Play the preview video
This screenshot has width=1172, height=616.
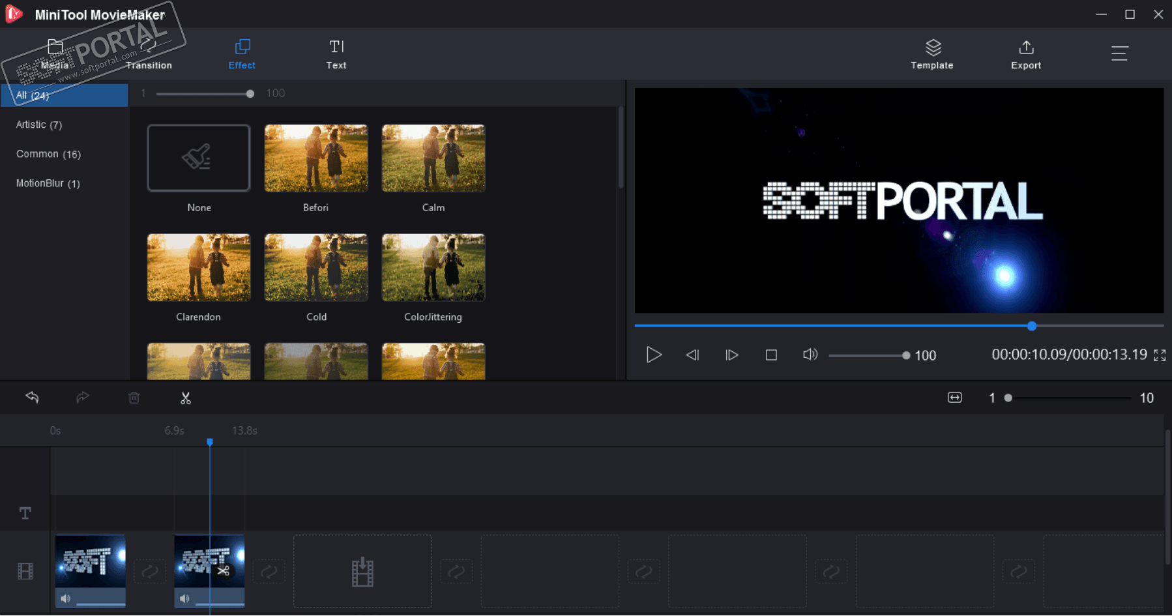[x=654, y=355]
